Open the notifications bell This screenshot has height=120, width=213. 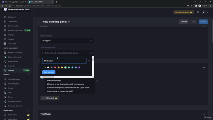click(x=198, y=12)
